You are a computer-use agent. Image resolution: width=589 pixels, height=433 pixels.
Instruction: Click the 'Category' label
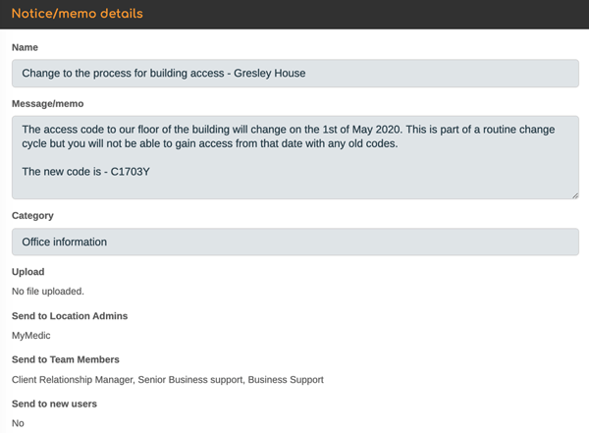32,216
